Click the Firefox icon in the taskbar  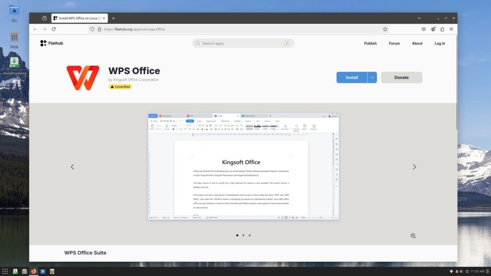click(x=34, y=271)
